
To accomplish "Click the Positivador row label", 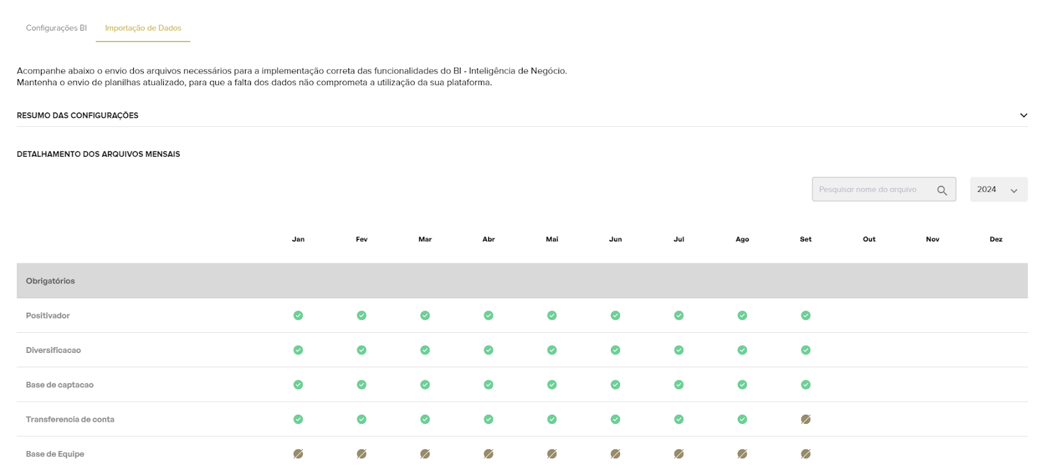I will (x=48, y=315).
